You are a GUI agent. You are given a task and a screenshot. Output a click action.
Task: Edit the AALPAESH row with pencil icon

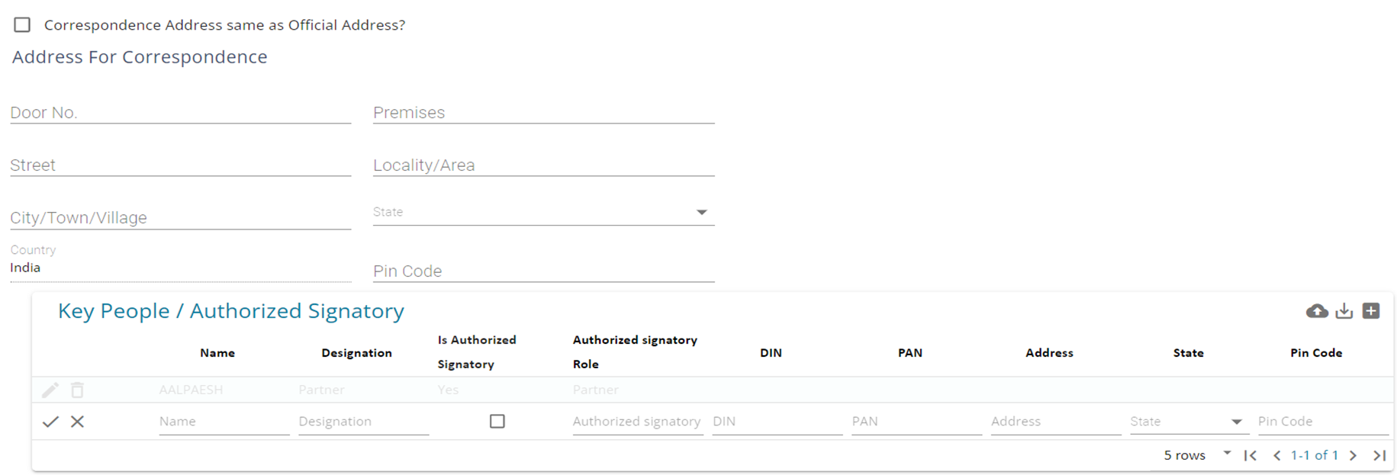pyautogui.click(x=50, y=390)
